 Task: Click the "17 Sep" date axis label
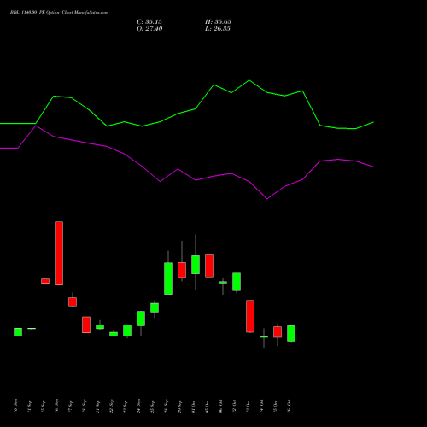click(x=70, y=407)
